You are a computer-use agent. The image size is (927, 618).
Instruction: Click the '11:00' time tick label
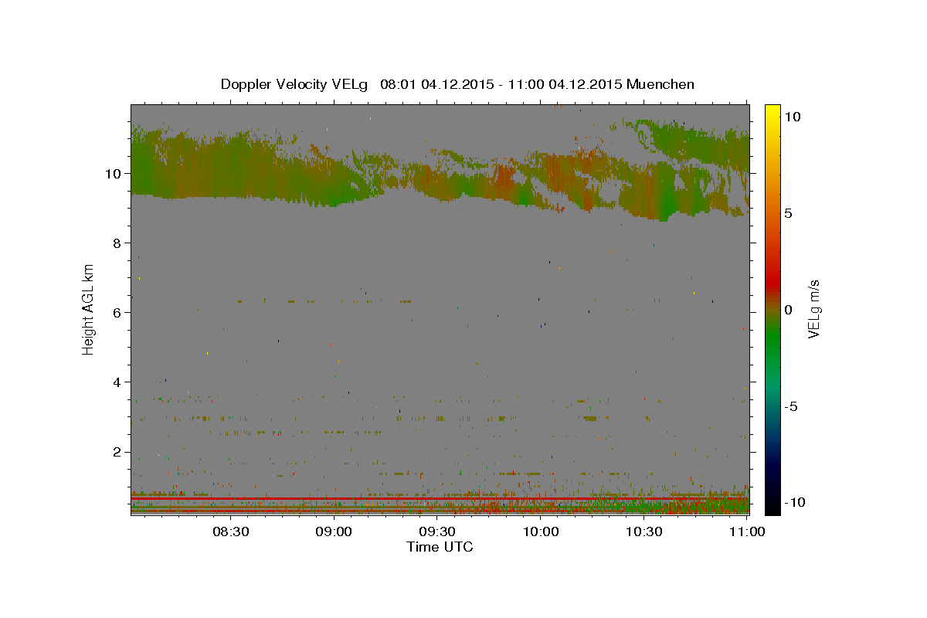[748, 531]
